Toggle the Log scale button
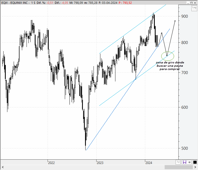Viewport: 198px width, 170px height. point(194,8)
